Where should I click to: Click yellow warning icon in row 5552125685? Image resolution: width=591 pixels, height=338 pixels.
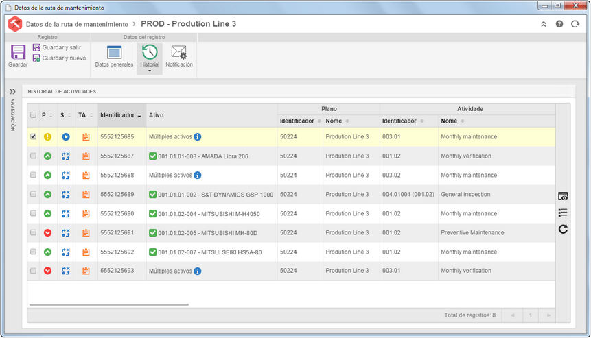pyautogui.click(x=47, y=137)
